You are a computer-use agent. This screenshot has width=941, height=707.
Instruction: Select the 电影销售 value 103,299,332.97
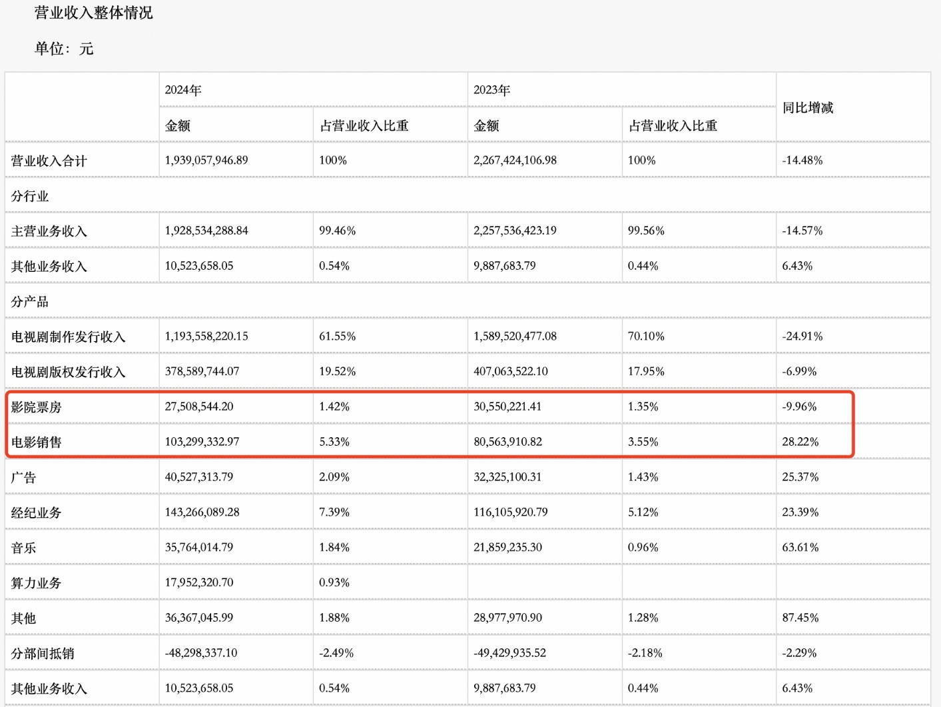202,441
